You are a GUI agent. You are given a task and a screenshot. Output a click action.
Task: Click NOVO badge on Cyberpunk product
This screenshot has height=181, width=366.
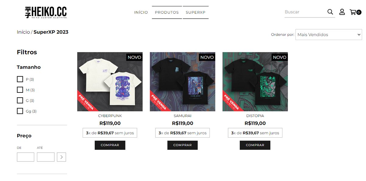(x=134, y=57)
